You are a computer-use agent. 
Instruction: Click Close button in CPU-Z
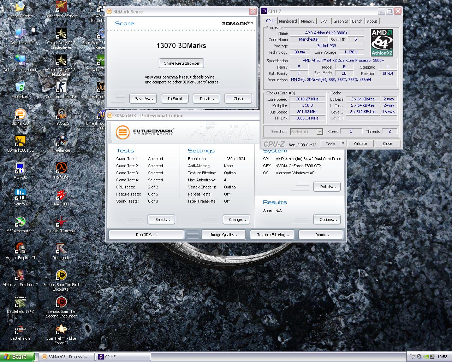[x=387, y=144]
